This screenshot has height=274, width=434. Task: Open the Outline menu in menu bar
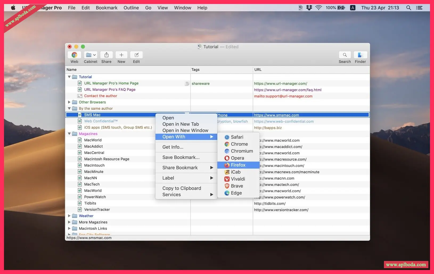[x=131, y=8]
